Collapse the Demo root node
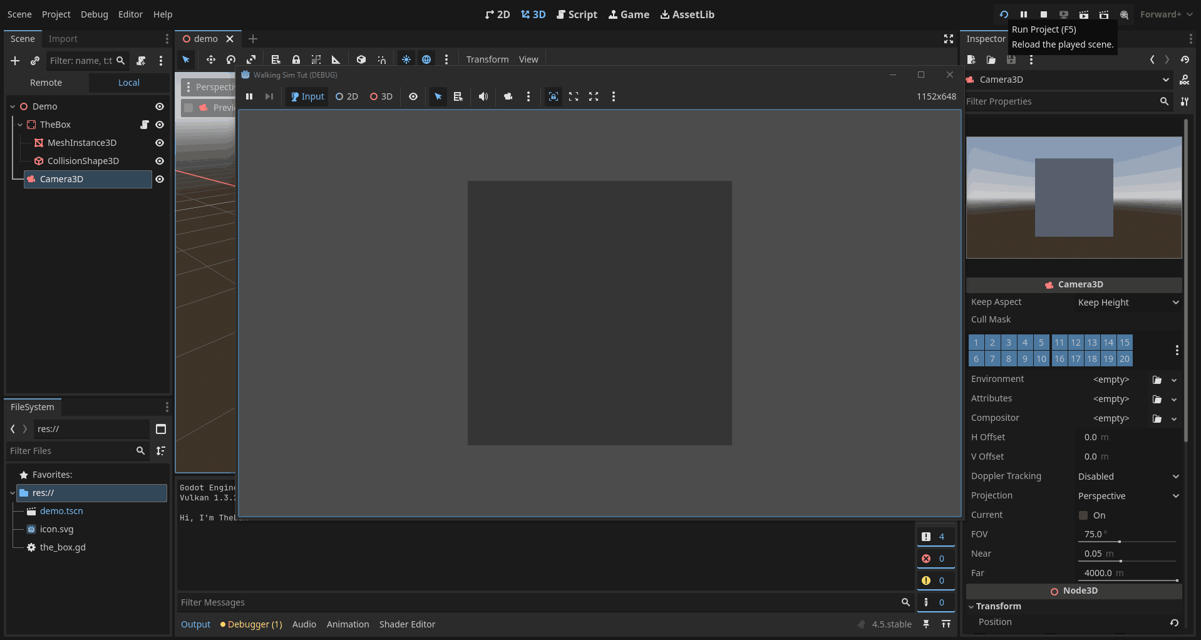The height and width of the screenshot is (640, 1201). (13, 106)
